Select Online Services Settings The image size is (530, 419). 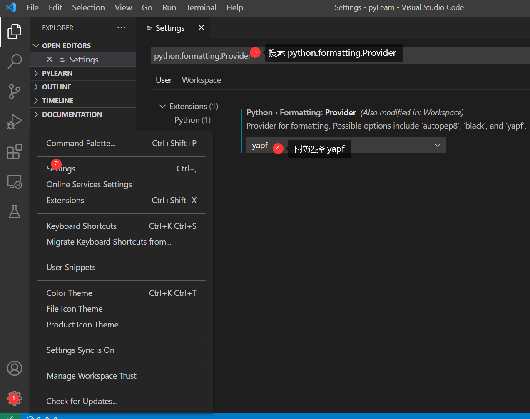click(121, 184)
